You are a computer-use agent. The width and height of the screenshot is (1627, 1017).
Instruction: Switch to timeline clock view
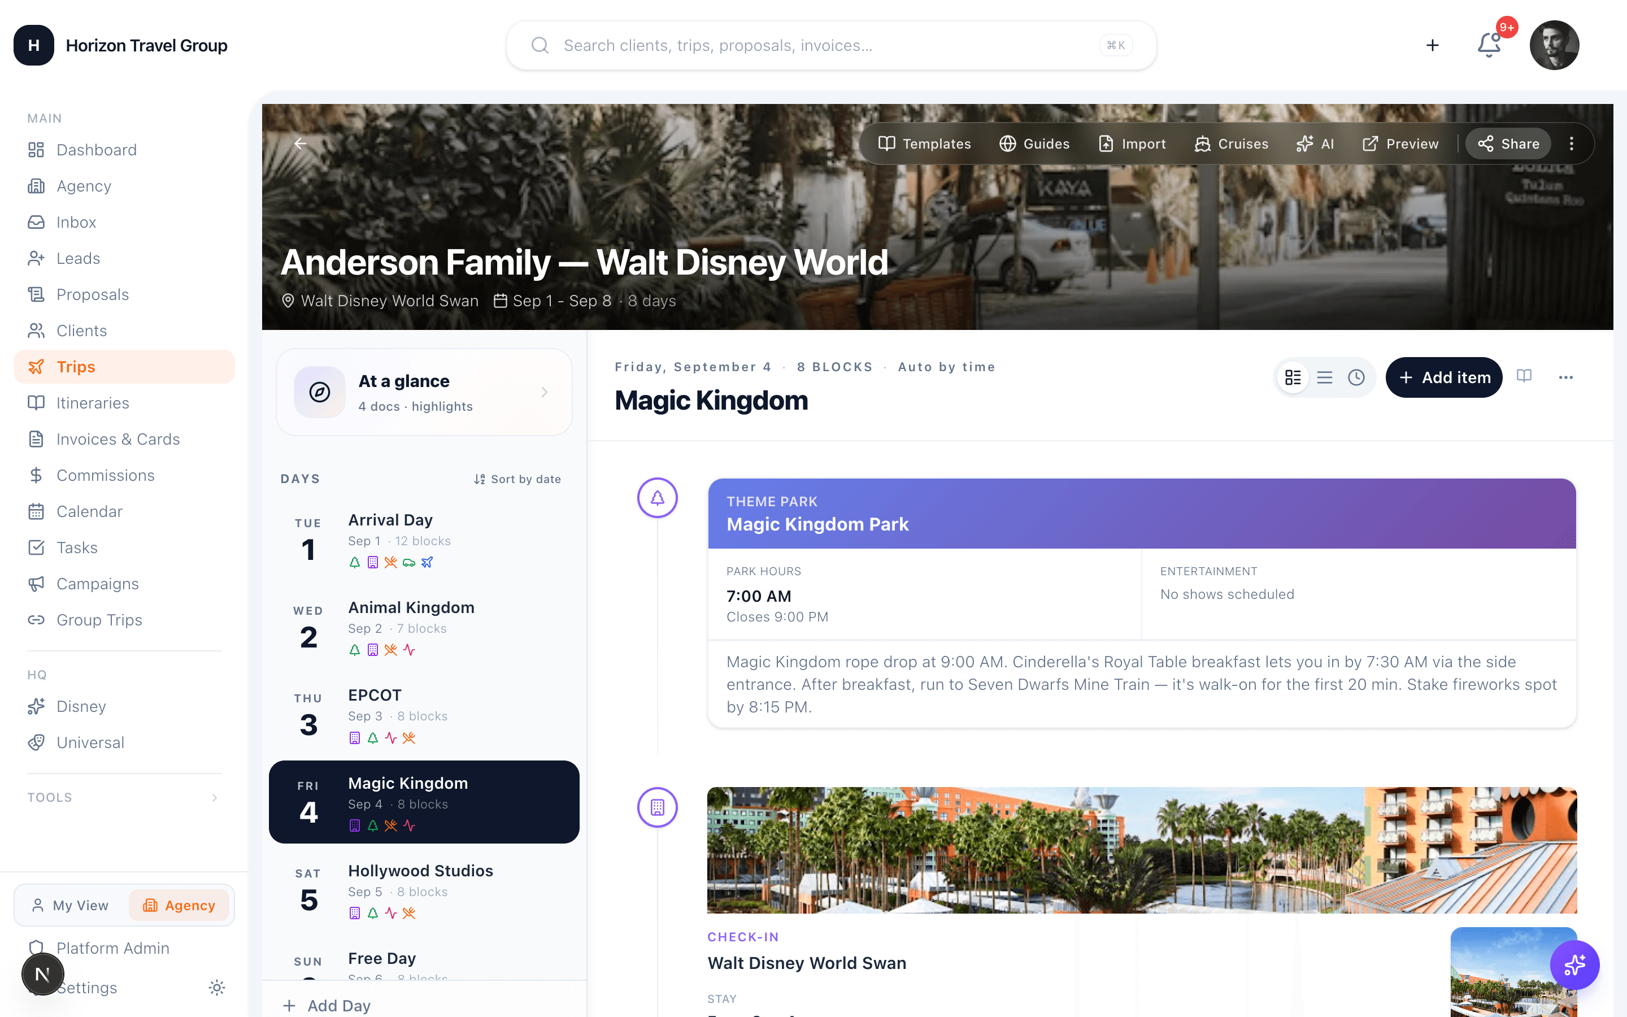tap(1356, 377)
